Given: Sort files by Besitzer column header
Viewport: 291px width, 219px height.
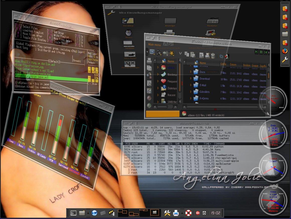Looking at the screenshot, I should [x=247, y=65].
